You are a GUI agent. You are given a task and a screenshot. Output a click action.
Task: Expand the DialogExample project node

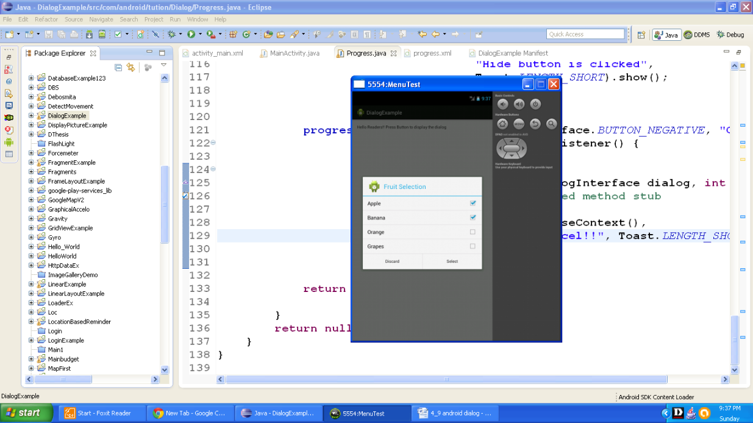(31, 115)
